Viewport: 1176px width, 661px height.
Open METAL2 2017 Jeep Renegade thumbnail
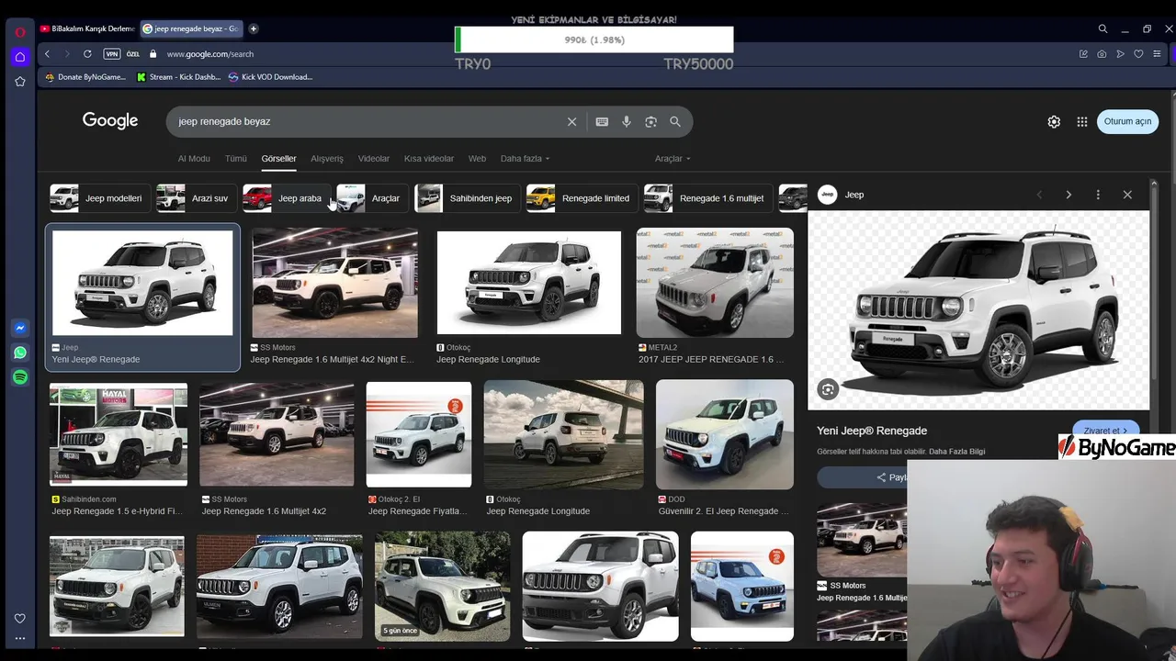[x=715, y=283]
